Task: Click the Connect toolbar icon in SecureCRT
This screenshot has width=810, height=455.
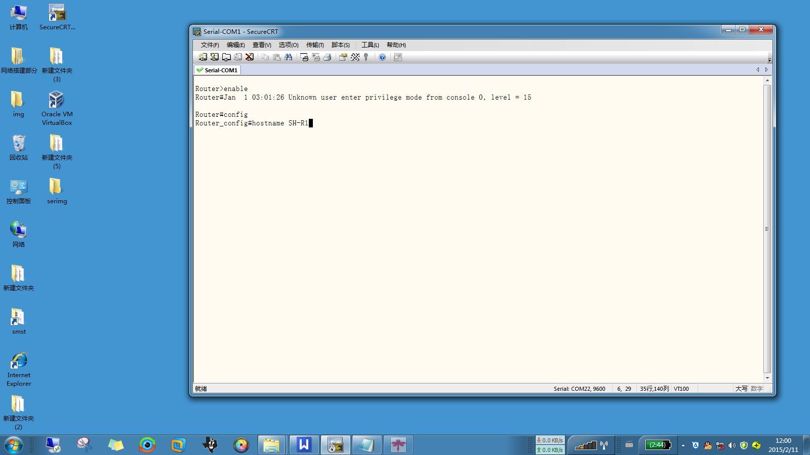Action: (203, 57)
